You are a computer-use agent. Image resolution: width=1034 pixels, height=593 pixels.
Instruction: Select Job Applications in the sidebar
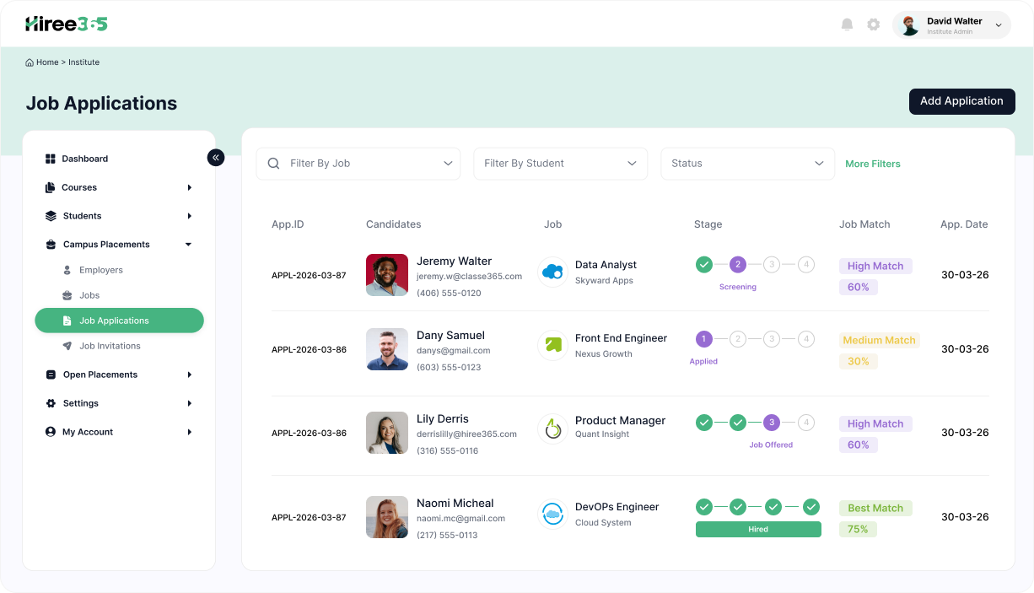119,321
